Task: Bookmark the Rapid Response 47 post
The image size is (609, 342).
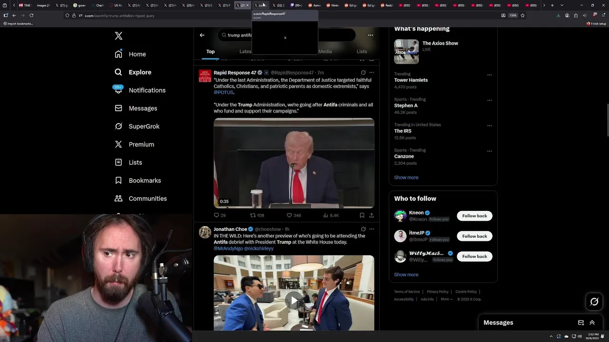Action: (x=362, y=215)
